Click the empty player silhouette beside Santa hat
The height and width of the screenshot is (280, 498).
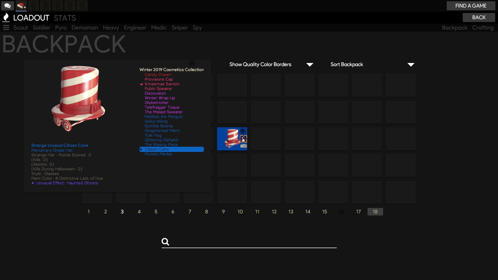point(33,6)
